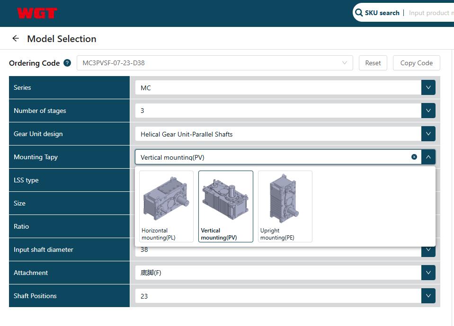This screenshot has height=326, width=454.
Task: Click the Copy Code button
Action: click(x=416, y=63)
